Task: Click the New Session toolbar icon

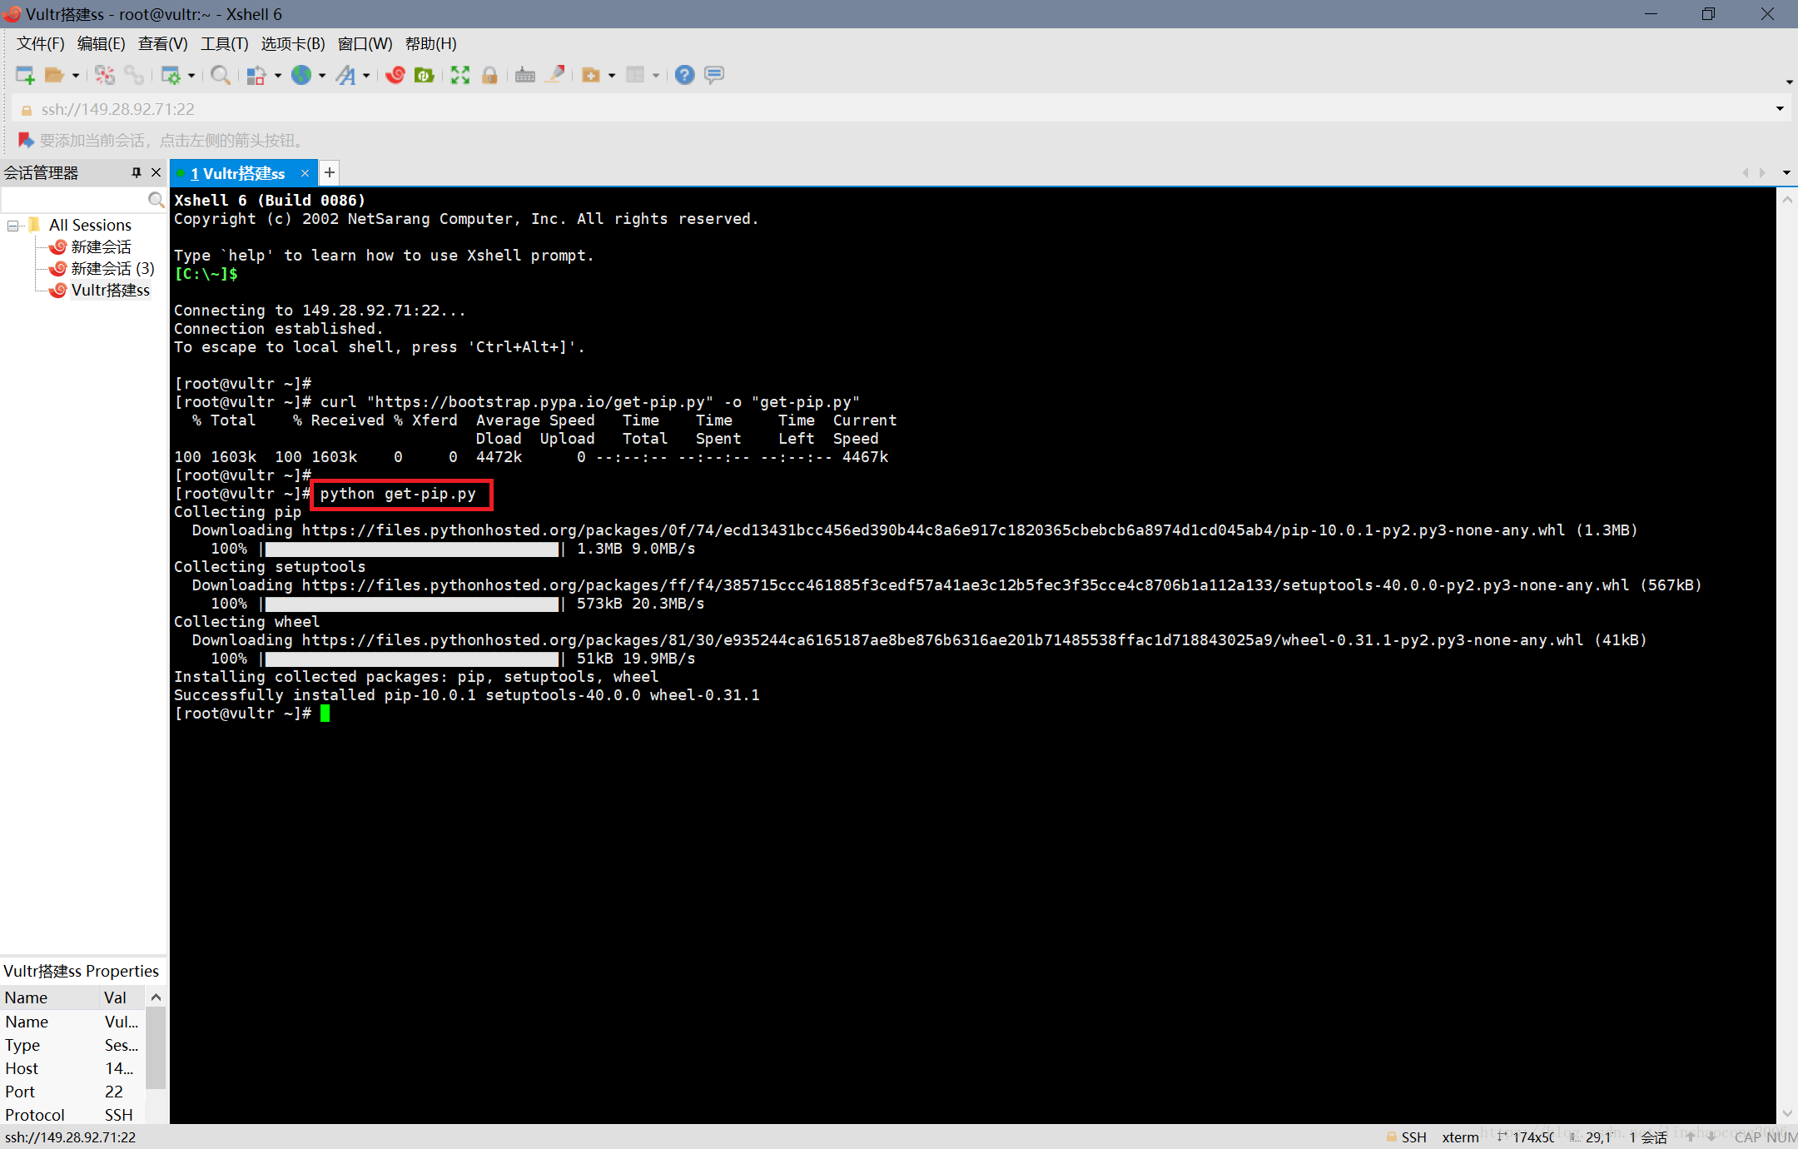Action: pyautogui.click(x=25, y=75)
